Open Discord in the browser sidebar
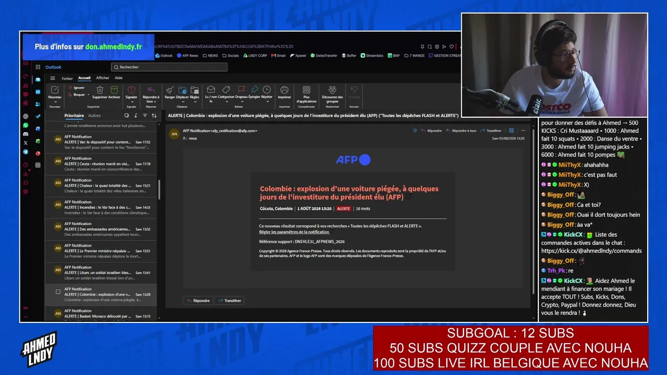Screen dimensions: 667x375 (26, 134)
